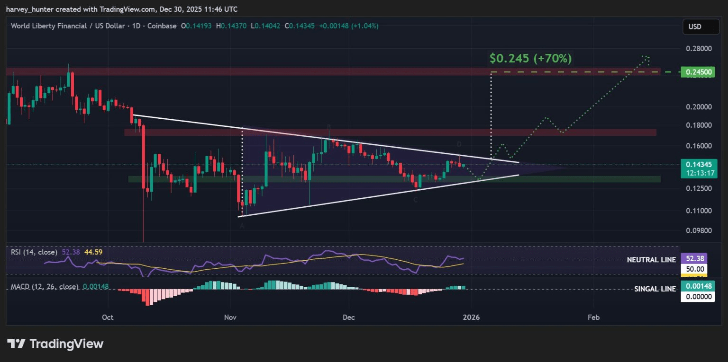Click the green 0.24500 price axis label

[x=698, y=72]
